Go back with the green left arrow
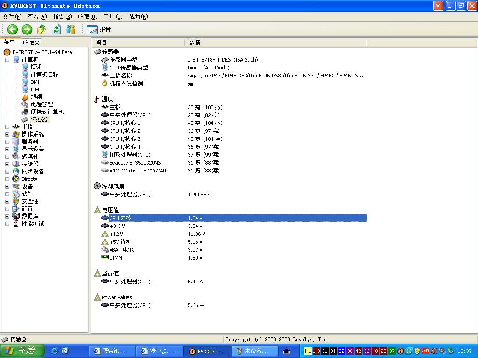The height and width of the screenshot is (358, 478). 13,29
